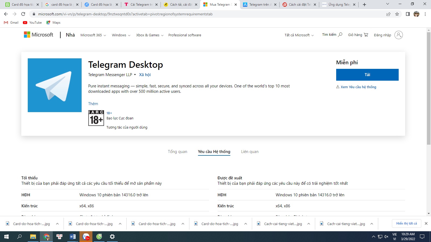Close the downloads bar
The width and height of the screenshot is (431, 242).
[426, 223]
